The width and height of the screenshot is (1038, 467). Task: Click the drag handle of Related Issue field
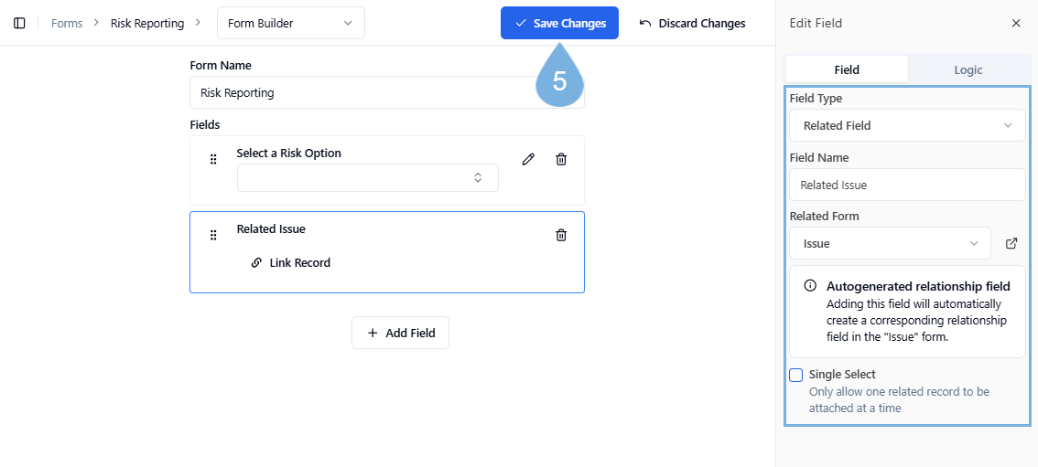[x=213, y=235]
